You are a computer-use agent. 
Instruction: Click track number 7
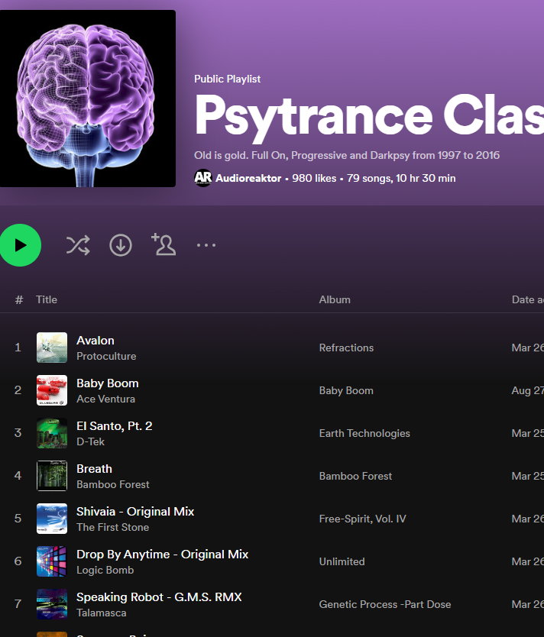click(x=18, y=604)
